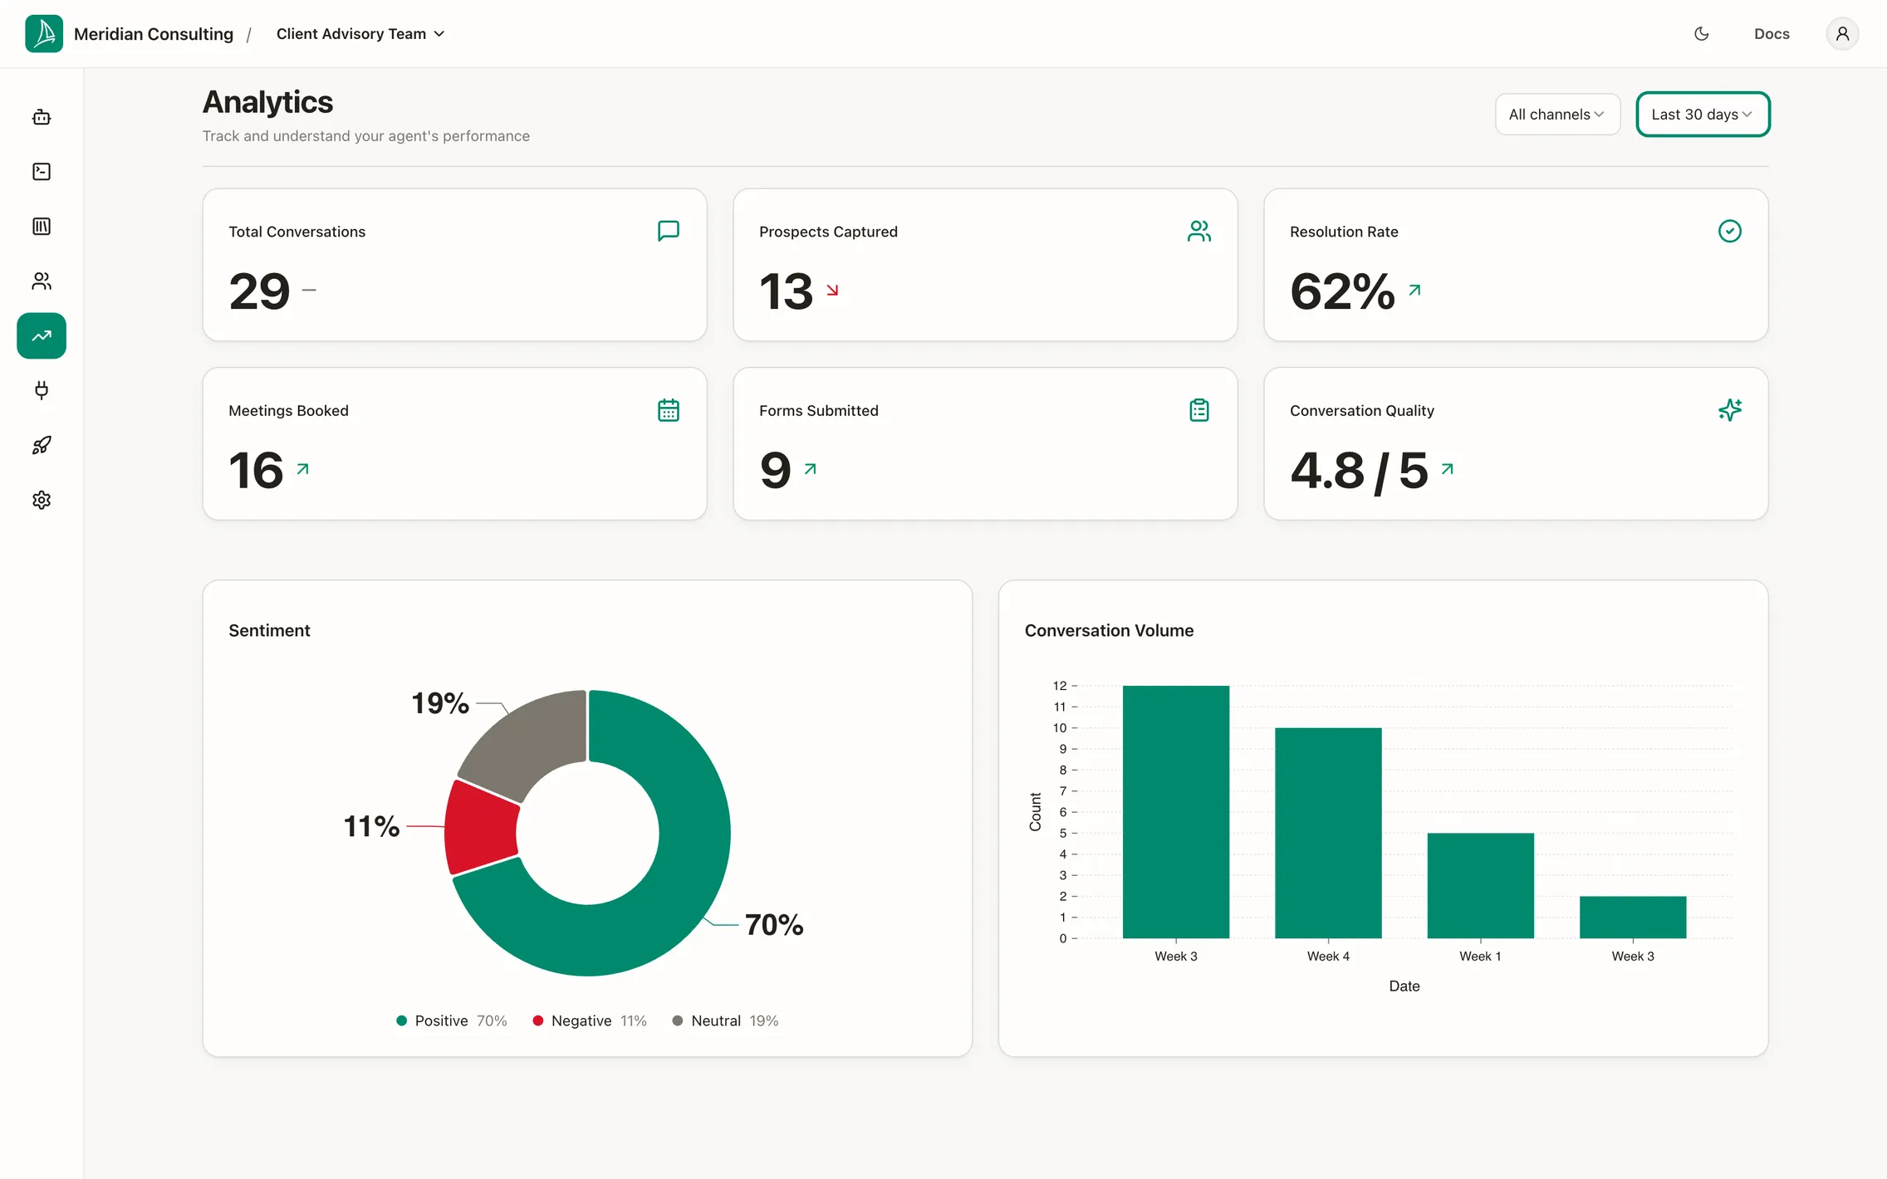The width and height of the screenshot is (1887, 1179).
Task: Click the up arrow next to 62%
Action: (1415, 290)
